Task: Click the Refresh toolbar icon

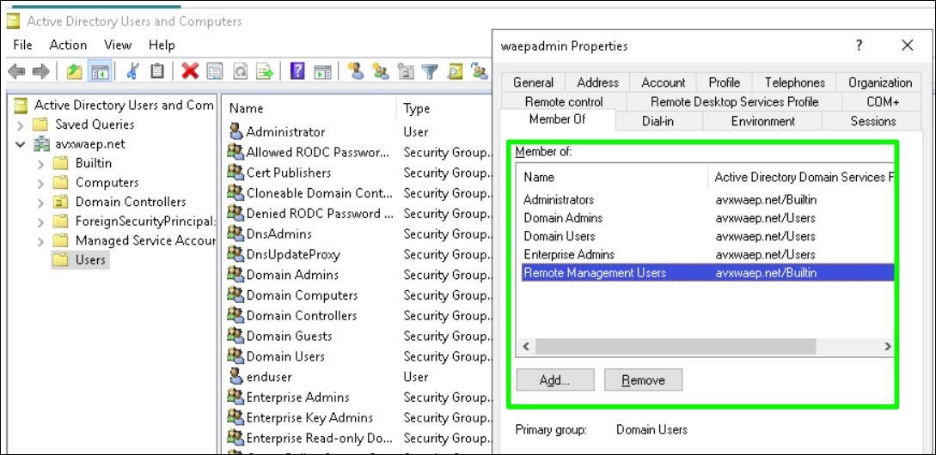Action: [240, 72]
